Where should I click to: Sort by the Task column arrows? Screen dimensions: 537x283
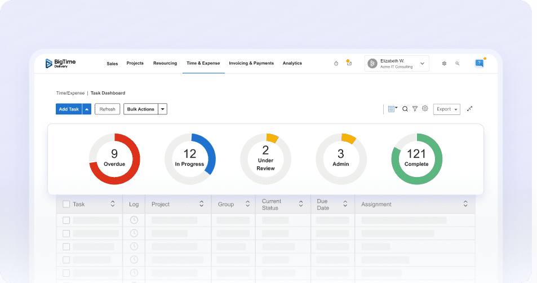(x=113, y=204)
